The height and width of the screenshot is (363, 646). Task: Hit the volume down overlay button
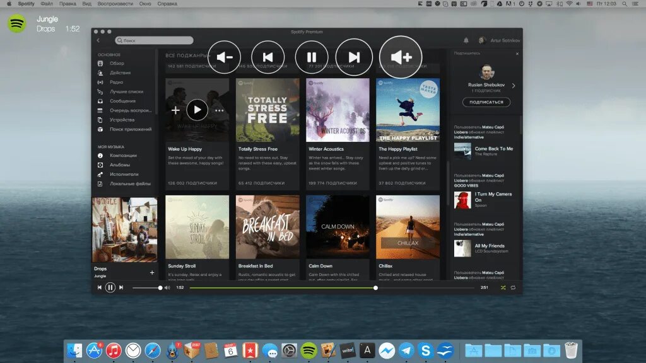pos(224,57)
